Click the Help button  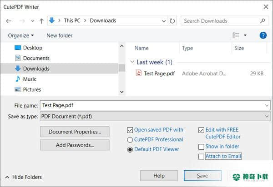159,176
